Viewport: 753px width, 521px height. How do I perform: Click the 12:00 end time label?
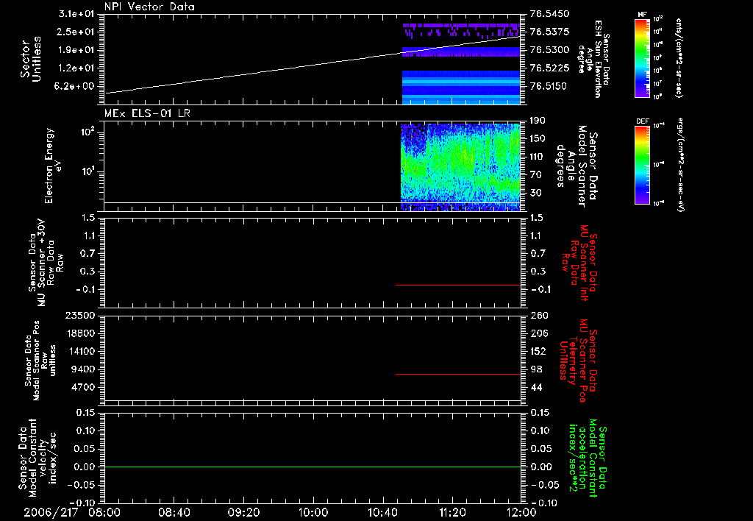click(x=521, y=512)
